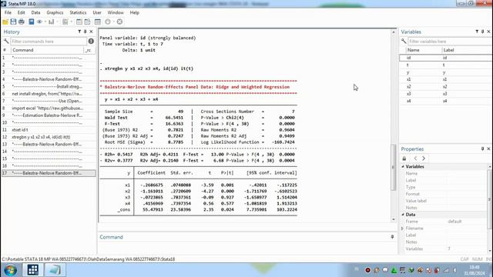Click the Variables panel funnel icon
493x277 pixels.
click(477, 32)
